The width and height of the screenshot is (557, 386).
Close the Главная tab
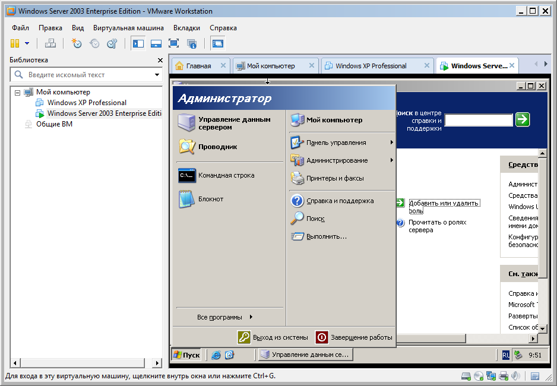point(223,65)
